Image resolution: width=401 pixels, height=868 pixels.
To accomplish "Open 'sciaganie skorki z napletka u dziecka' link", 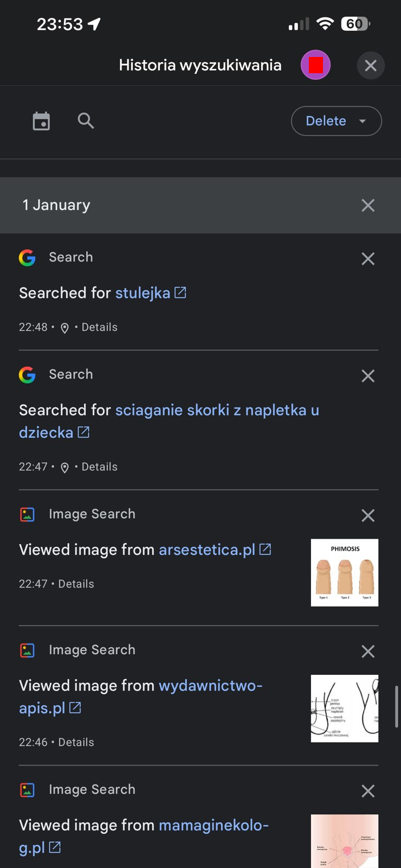I will tap(217, 410).
